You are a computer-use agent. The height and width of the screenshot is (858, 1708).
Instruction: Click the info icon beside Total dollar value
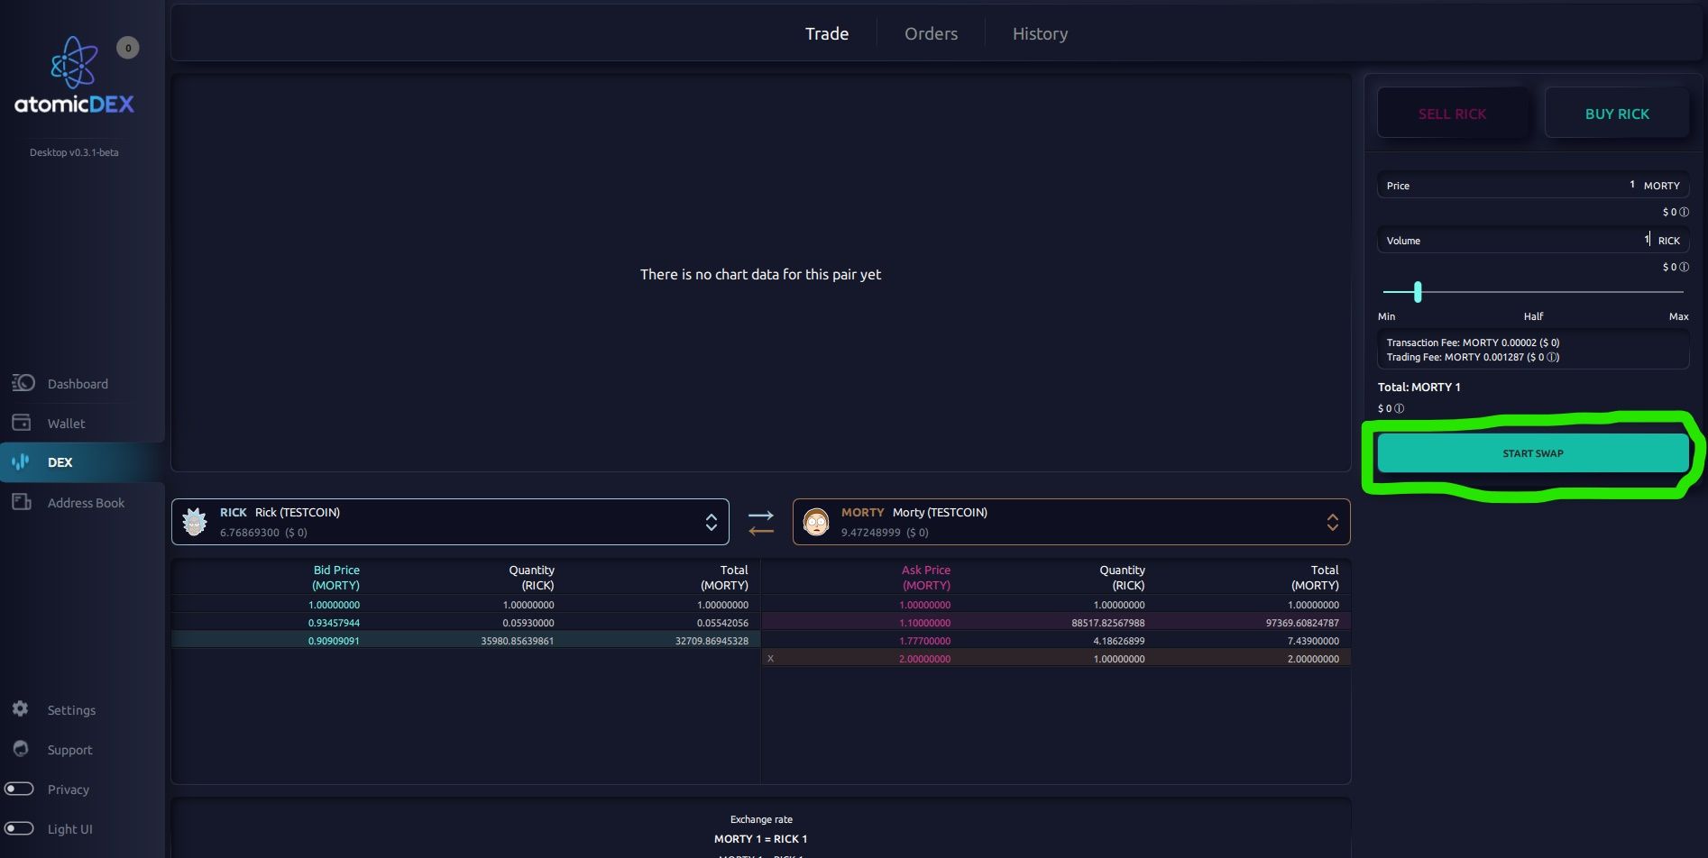tap(1399, 408)
